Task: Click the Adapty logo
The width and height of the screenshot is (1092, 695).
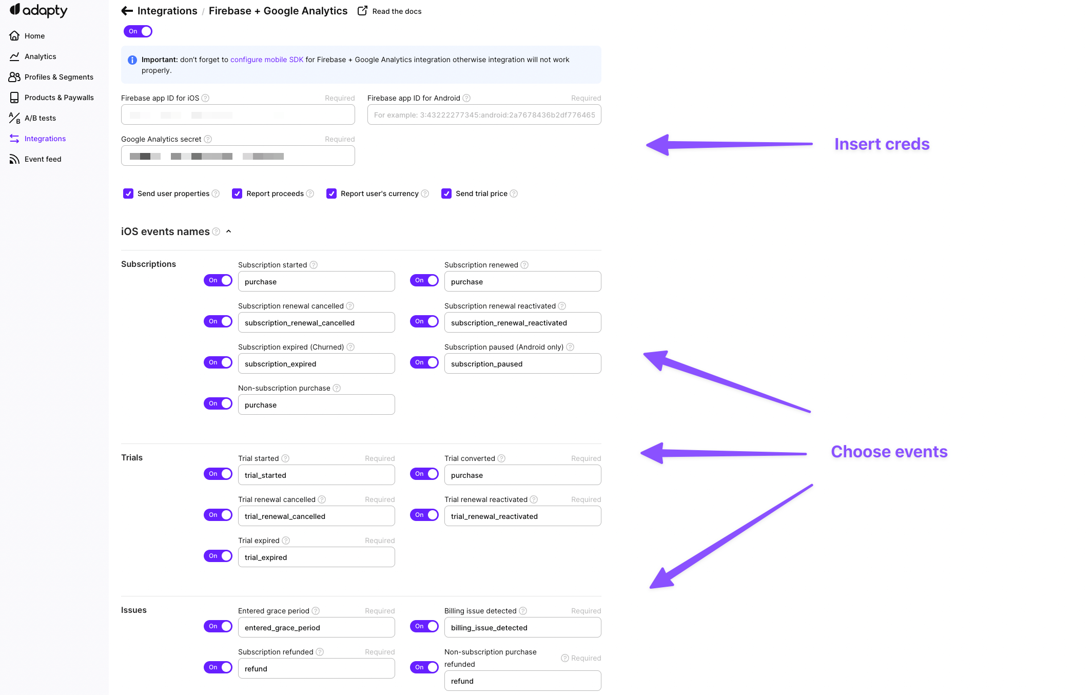Action: [x=38, y=10]
